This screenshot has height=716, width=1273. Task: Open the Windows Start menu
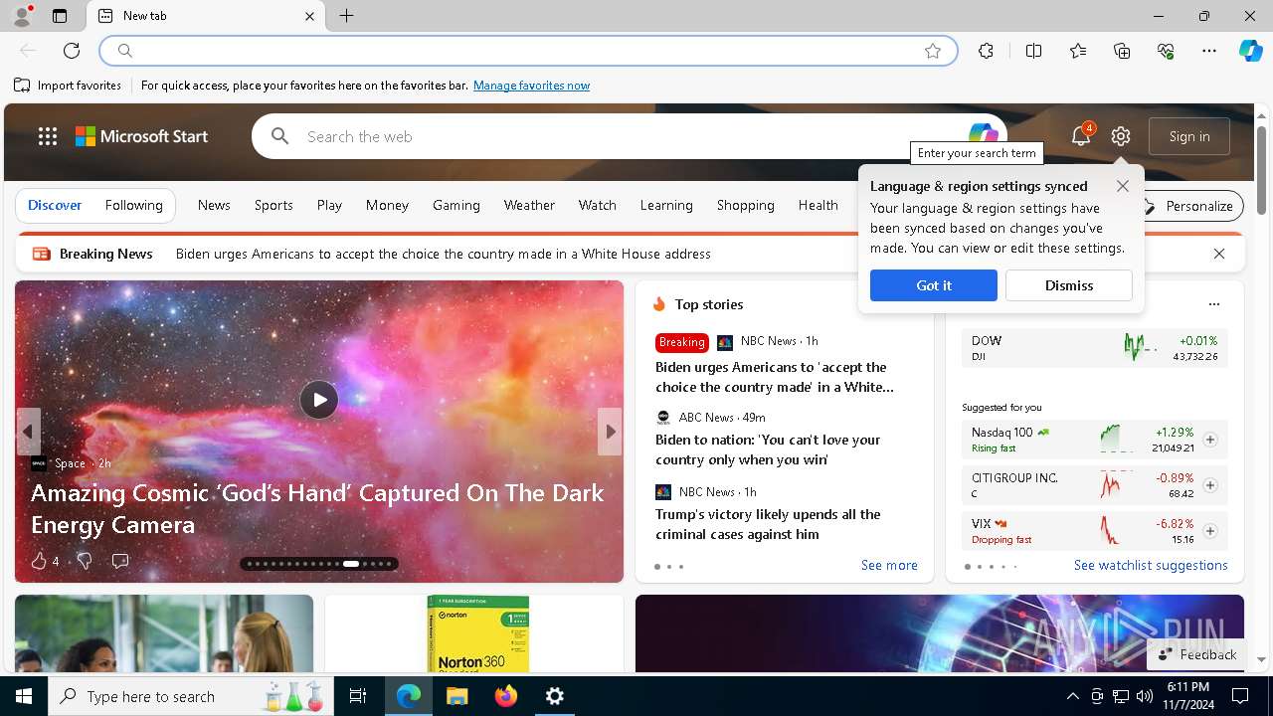pos(24,696)
